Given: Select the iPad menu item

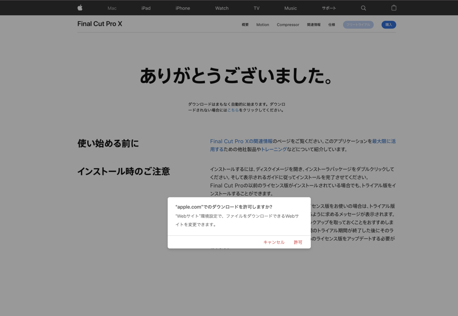Looking at the screenshot, I should (x=146, y=8).
